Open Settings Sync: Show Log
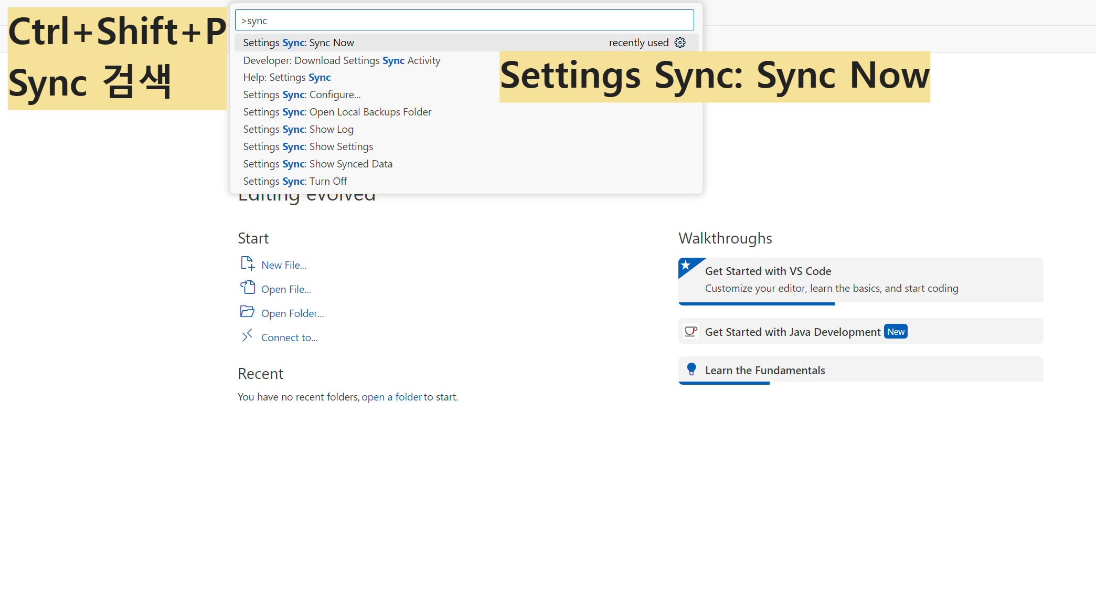Image resolution: width=1096 pixels, height=612 pixels. point(298,129)
